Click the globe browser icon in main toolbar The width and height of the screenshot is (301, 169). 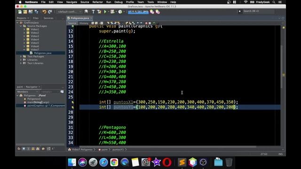click(86, 12)
